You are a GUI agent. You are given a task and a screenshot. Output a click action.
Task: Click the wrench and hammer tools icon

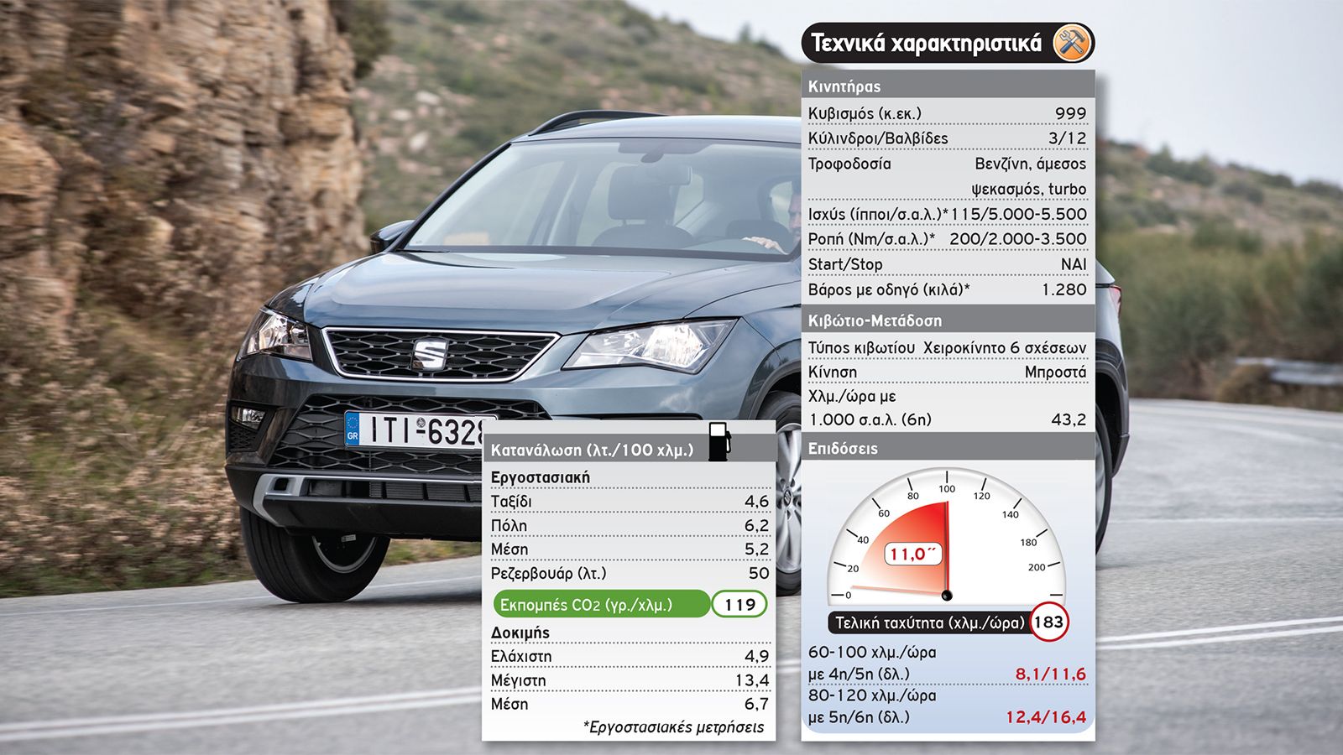click(x=1072, y=43)
